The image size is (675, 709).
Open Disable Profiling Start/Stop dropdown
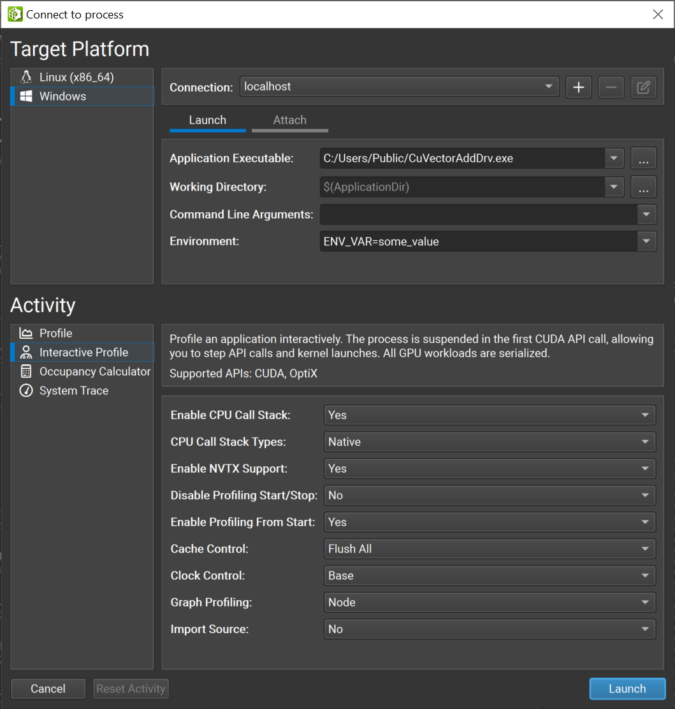(490, 495)
